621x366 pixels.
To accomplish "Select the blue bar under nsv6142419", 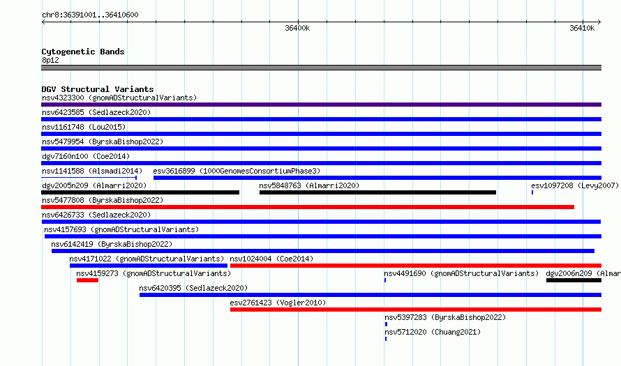I will [x=323, y=251].
